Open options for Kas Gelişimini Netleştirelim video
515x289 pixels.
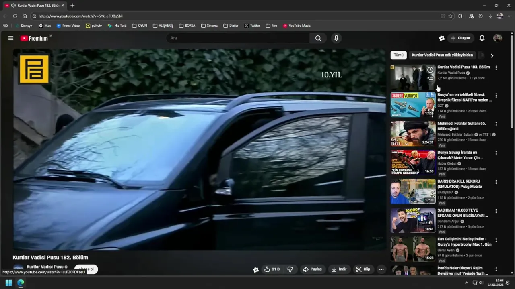point(496,240)
